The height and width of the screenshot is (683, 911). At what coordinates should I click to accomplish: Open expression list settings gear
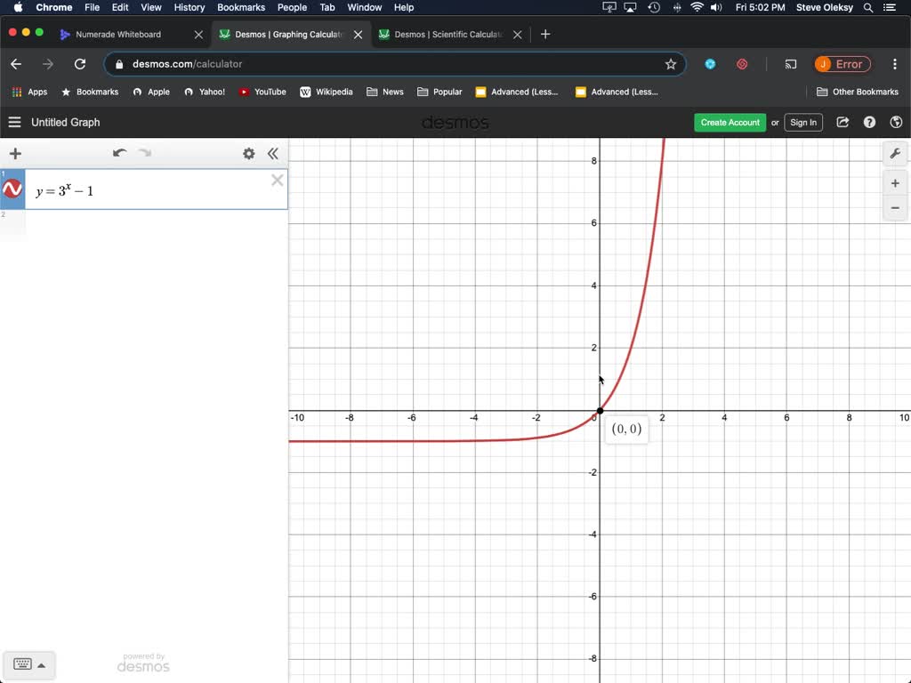(x=249, y=154)
